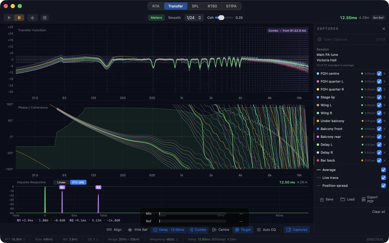Select Linear impulse response mode
This screenshot has height=243, width=389.
click(x=61, y=182)
